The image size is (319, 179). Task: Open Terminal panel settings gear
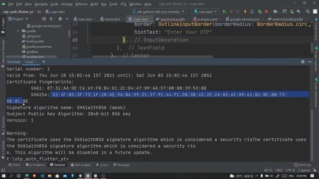click(303, 62)
